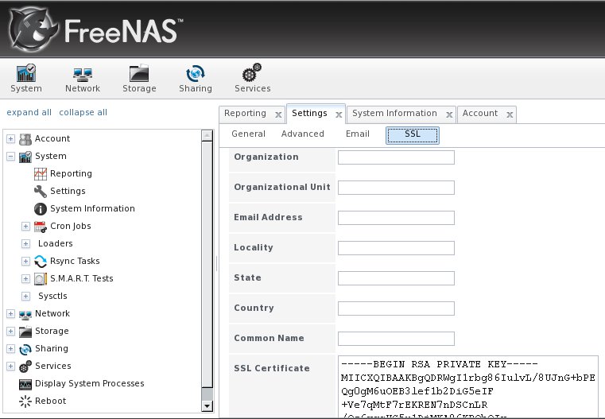
Task: Click the tree scrollbar up arrow
Action: (207, 135)
